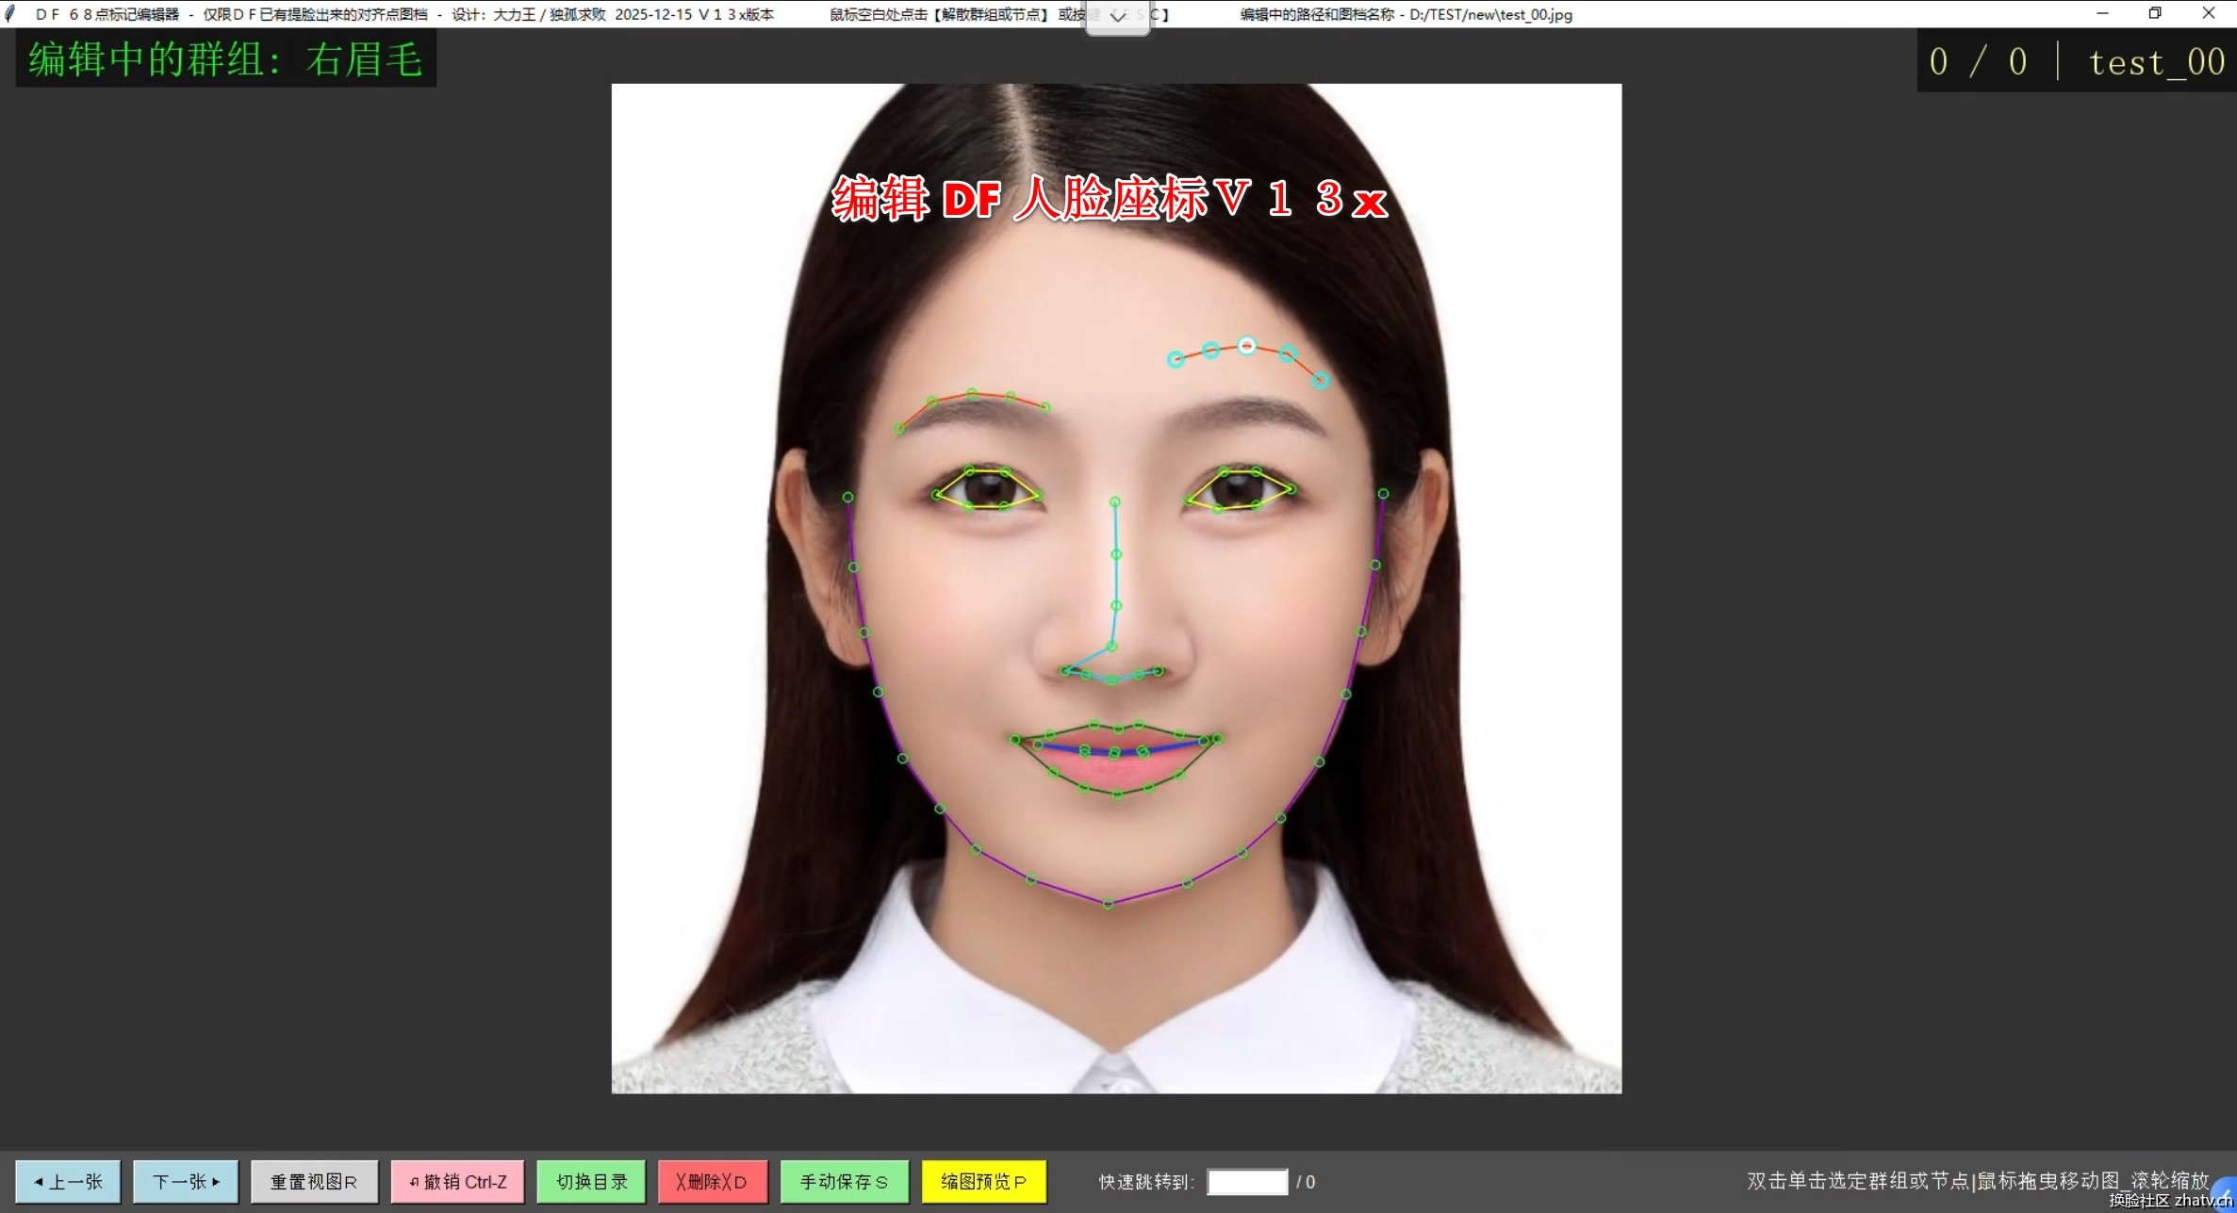Screen dimensions: 2237x1213
Task: Switch folder using 切换目录 button
Action: [591, 1181]
